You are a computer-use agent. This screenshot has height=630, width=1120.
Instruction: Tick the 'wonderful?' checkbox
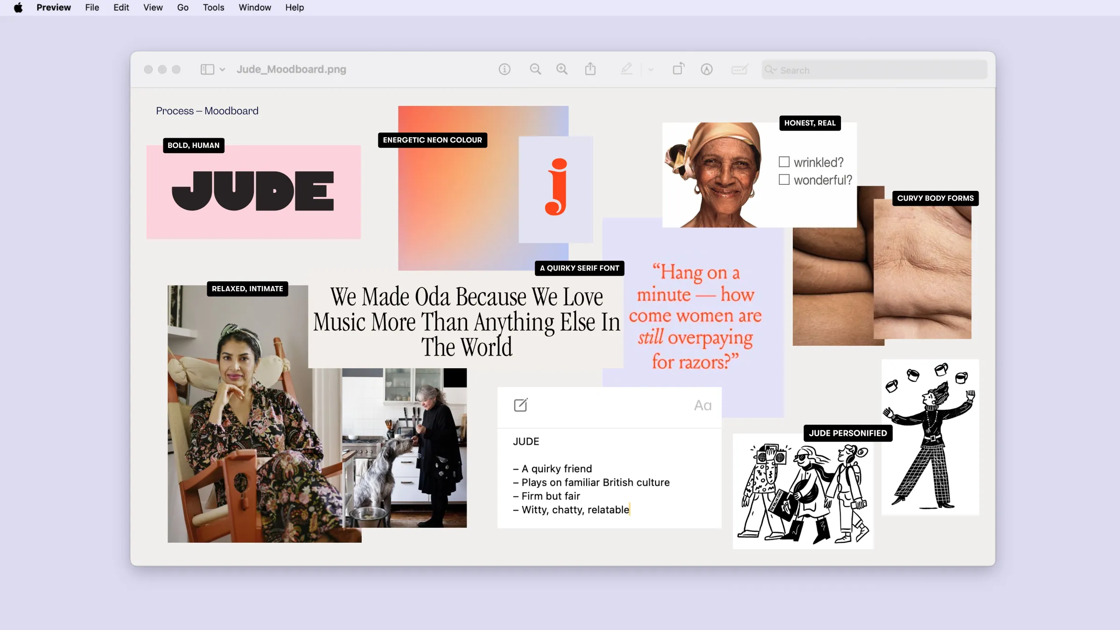point(784,180)
